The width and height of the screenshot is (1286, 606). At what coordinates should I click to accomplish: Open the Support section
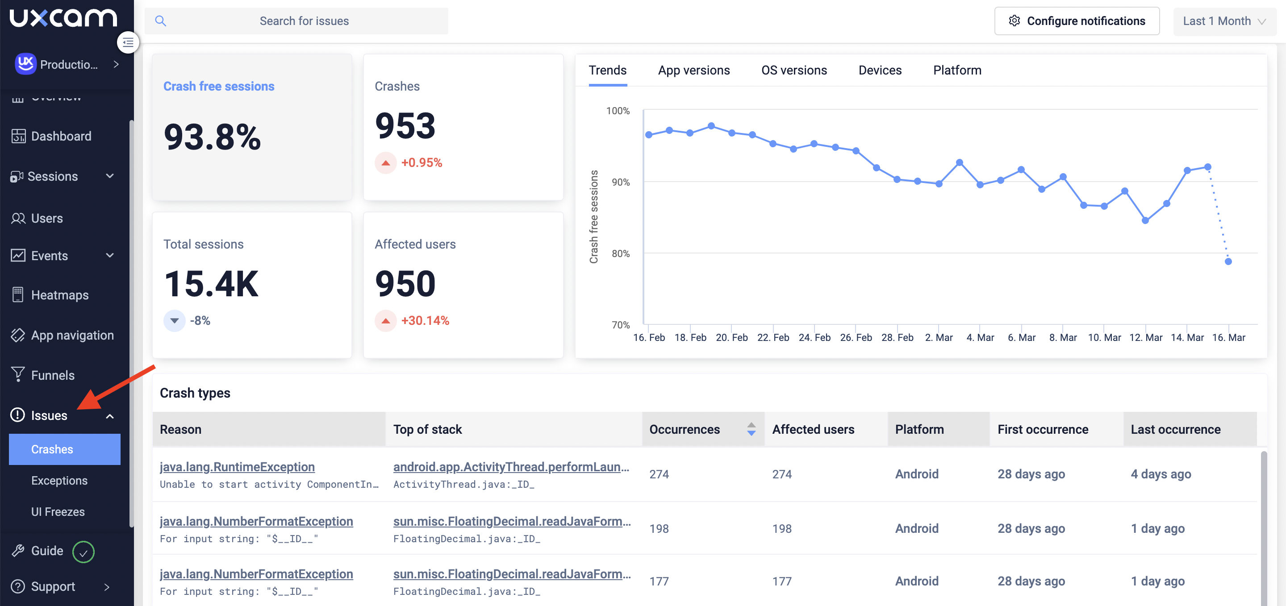pos(52,586)
